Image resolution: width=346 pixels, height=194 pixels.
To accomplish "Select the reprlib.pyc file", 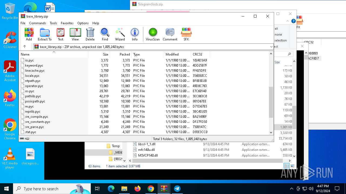I will pyautogui.click(x=33, y=112).
